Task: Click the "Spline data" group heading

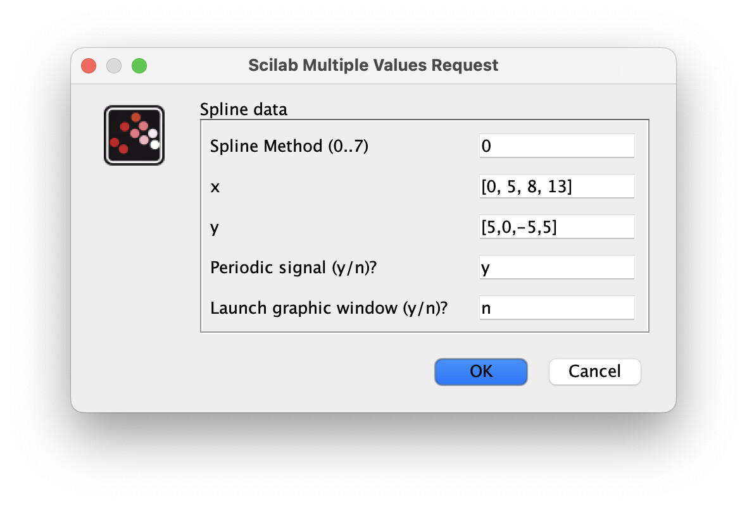Action: (x=243, y=109)
